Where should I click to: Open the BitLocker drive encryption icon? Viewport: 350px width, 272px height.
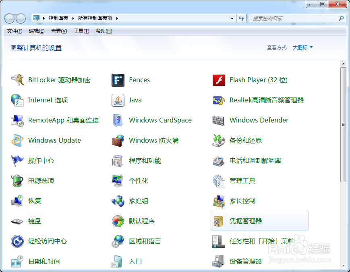pyautogui.click(x=17, y=80)
